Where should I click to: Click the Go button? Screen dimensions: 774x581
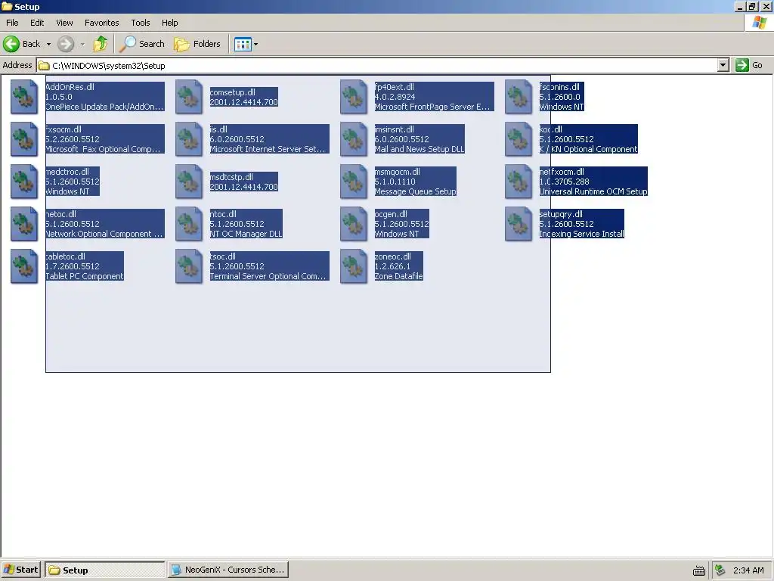coord(749,65)
